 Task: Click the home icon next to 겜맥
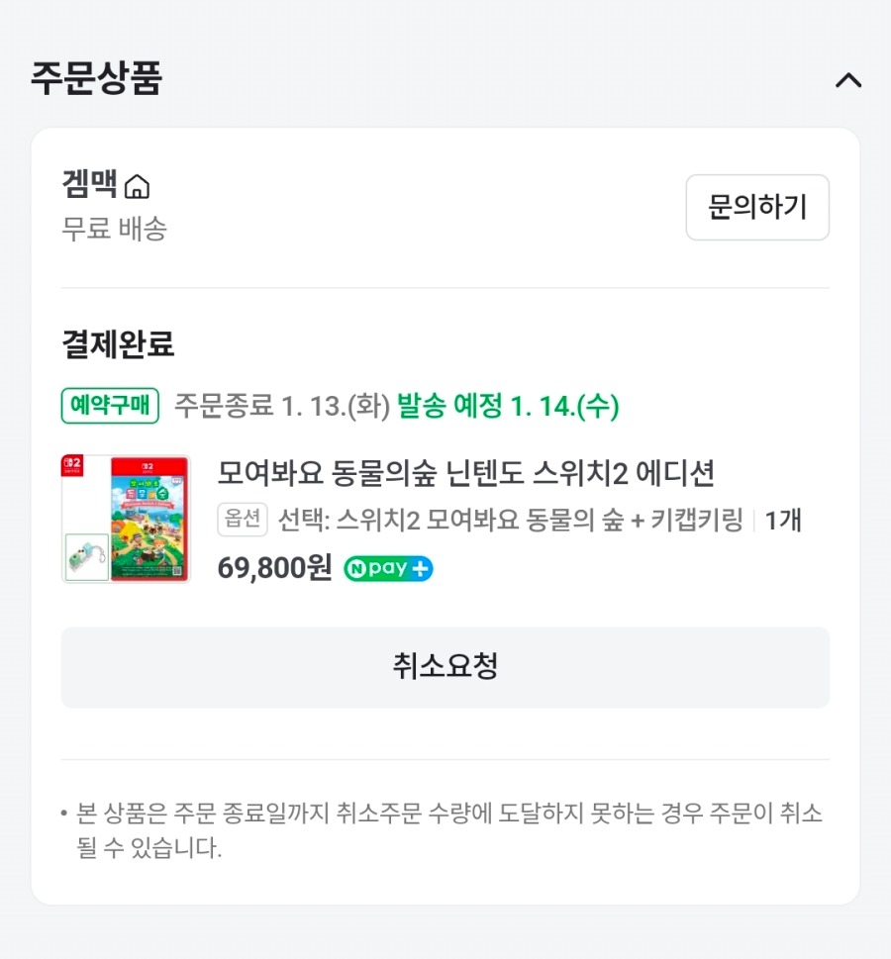pyautogui.click(x=138, y=186)
